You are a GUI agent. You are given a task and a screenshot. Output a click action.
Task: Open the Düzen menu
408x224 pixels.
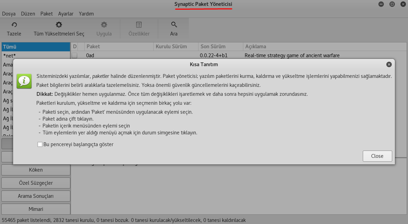pos(28,14)
